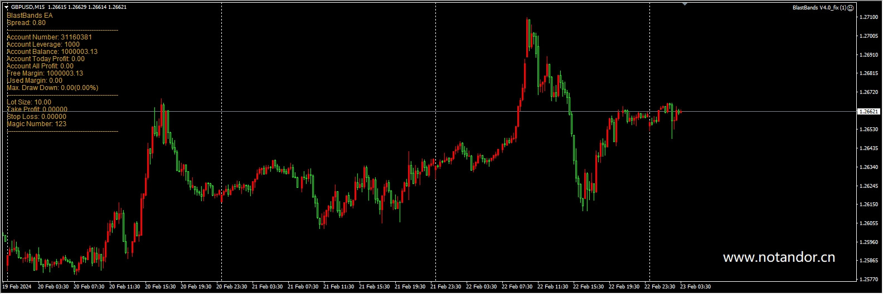This screenshot has height=294, width=883.
Task: Click the smiley face Expert Advisor icon
Action: pos(850,8)
